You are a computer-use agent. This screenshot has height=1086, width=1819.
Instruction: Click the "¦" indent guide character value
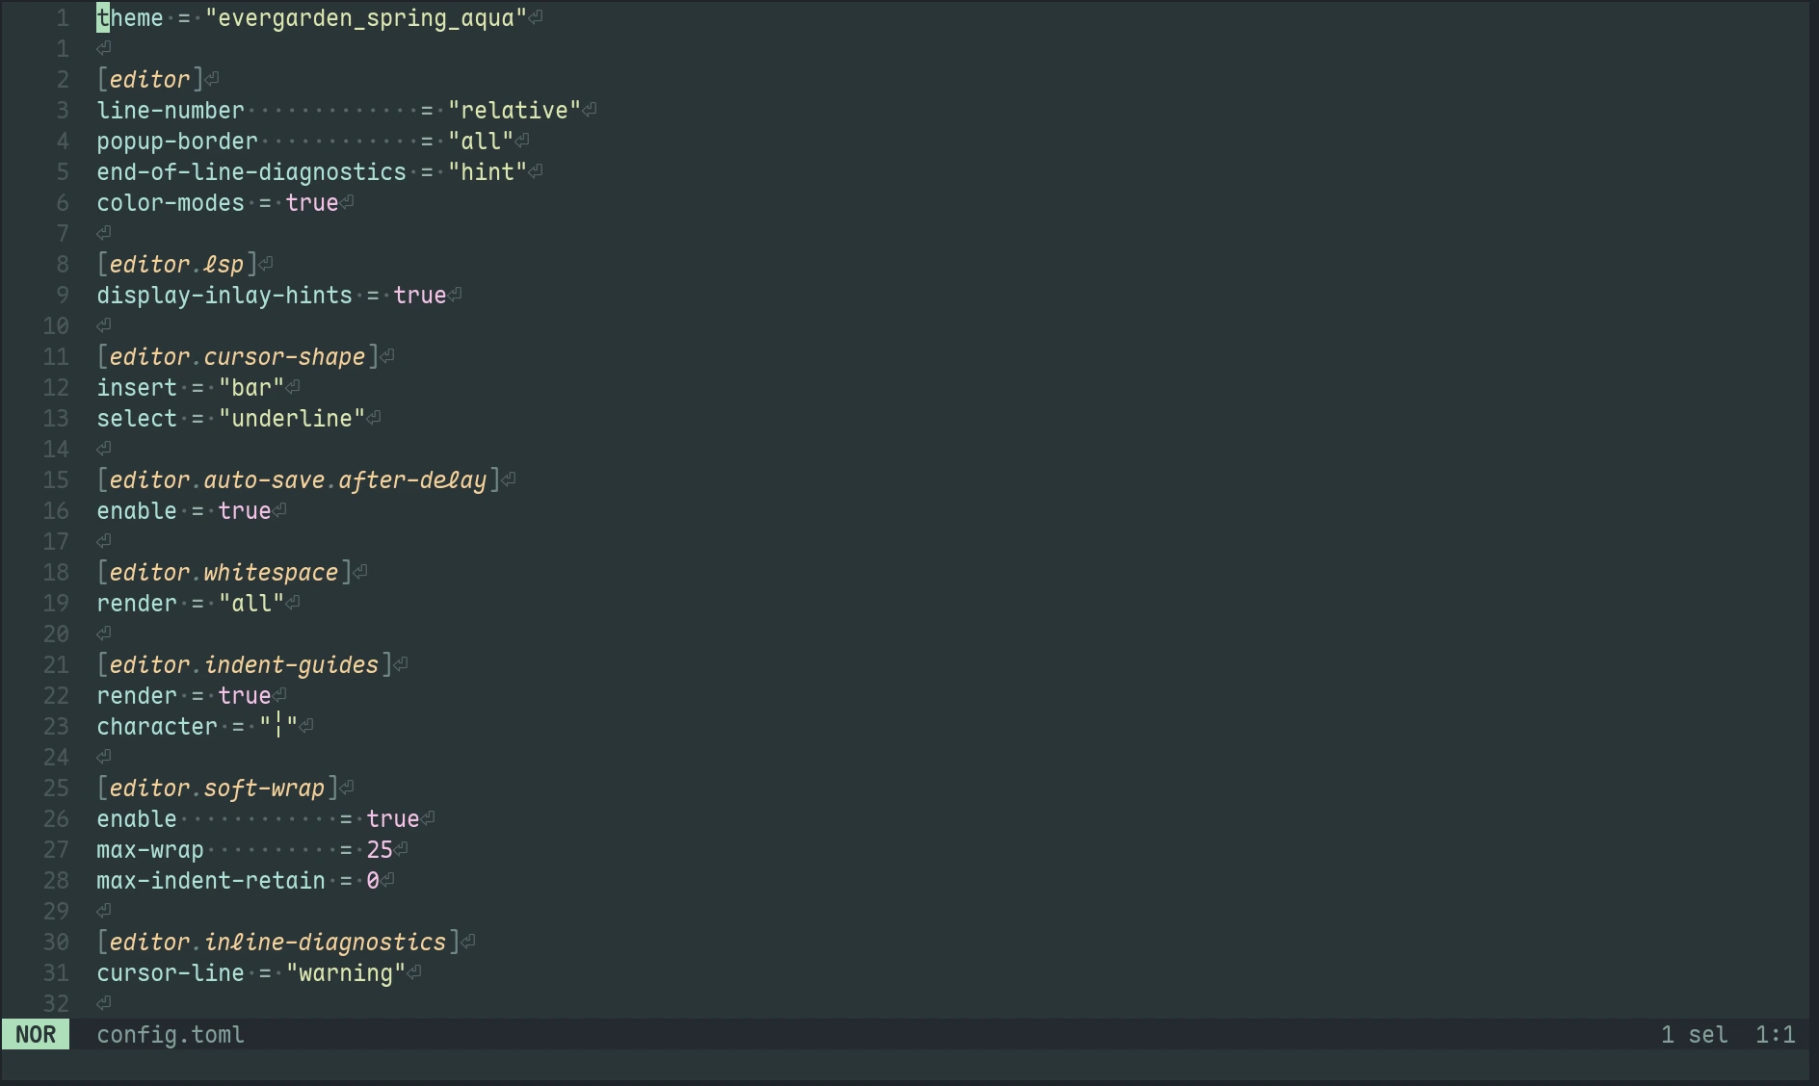pyautogui.click(x=278, y=727)
